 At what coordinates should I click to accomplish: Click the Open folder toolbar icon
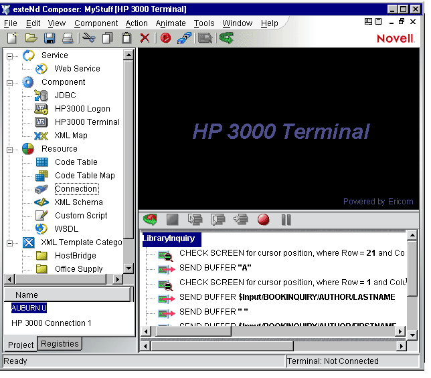point(31,38)
